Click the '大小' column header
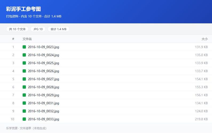This screenshot has height=133, width=212. (205, 39)
